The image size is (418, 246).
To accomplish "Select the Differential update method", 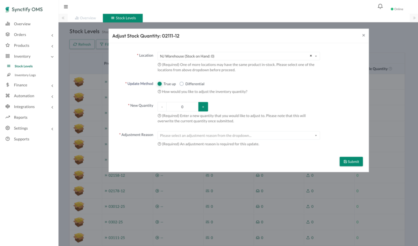I will point(182,84).
